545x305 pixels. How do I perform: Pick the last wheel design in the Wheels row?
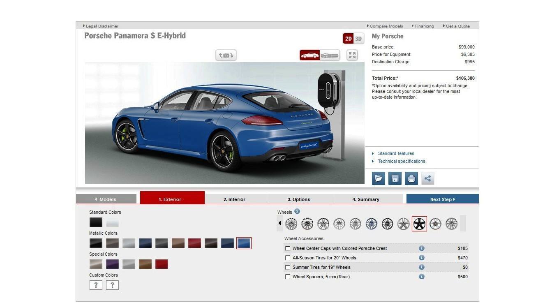click(451, 224)
